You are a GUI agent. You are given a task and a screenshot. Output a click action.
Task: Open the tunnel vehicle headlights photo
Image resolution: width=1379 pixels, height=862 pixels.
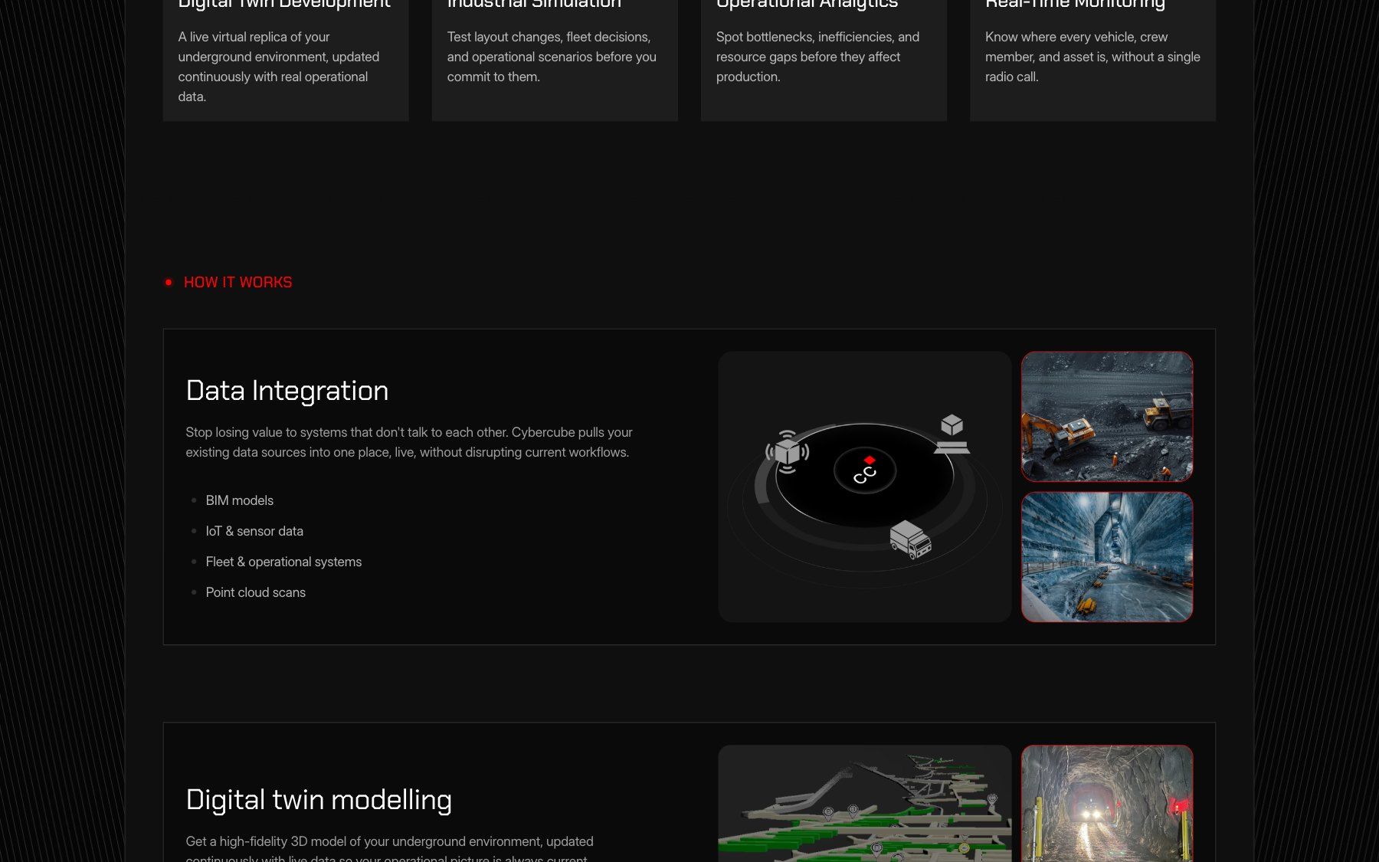(x=1107, y=804)
